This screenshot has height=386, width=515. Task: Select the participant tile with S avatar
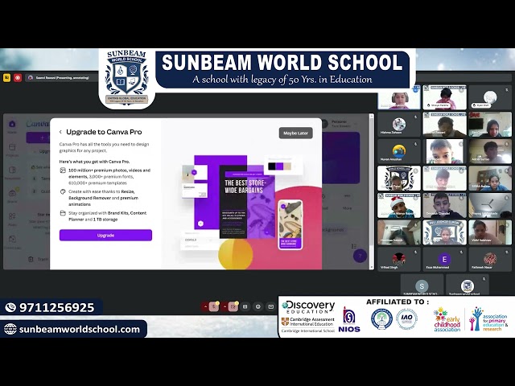pyautogui.click(x=422, y=285)
